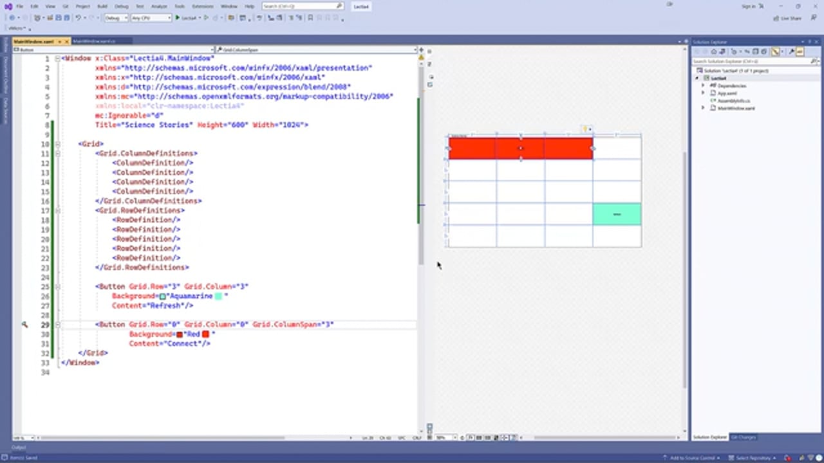The width and height of the screenshot is (824, 463).
Task: Switch to the Git Changes tab
Action: pyautogui.click(x=744, y=437)
